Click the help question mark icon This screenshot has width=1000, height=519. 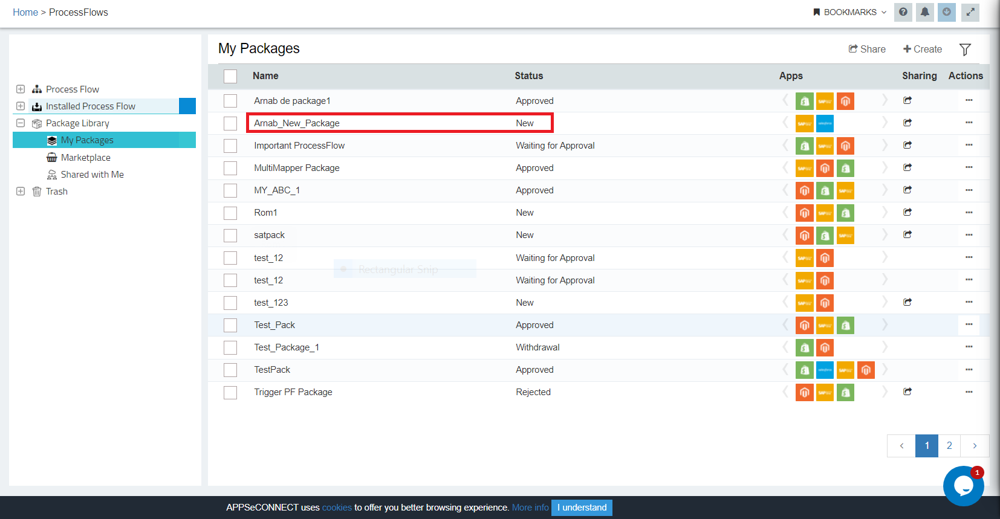tap(903, 12)
